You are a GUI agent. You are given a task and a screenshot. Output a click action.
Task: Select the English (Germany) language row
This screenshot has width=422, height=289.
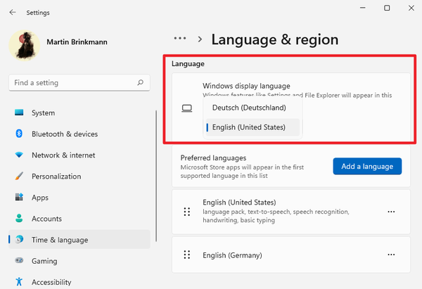291,255
